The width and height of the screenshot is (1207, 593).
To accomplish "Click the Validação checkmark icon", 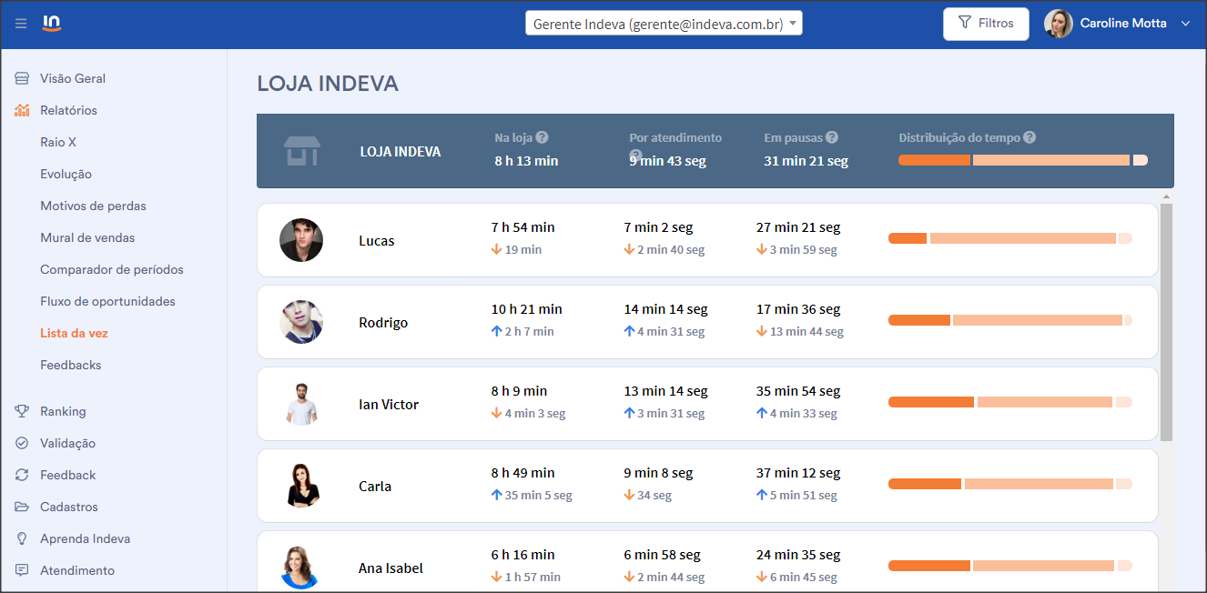I will click(x=22, y=443).
